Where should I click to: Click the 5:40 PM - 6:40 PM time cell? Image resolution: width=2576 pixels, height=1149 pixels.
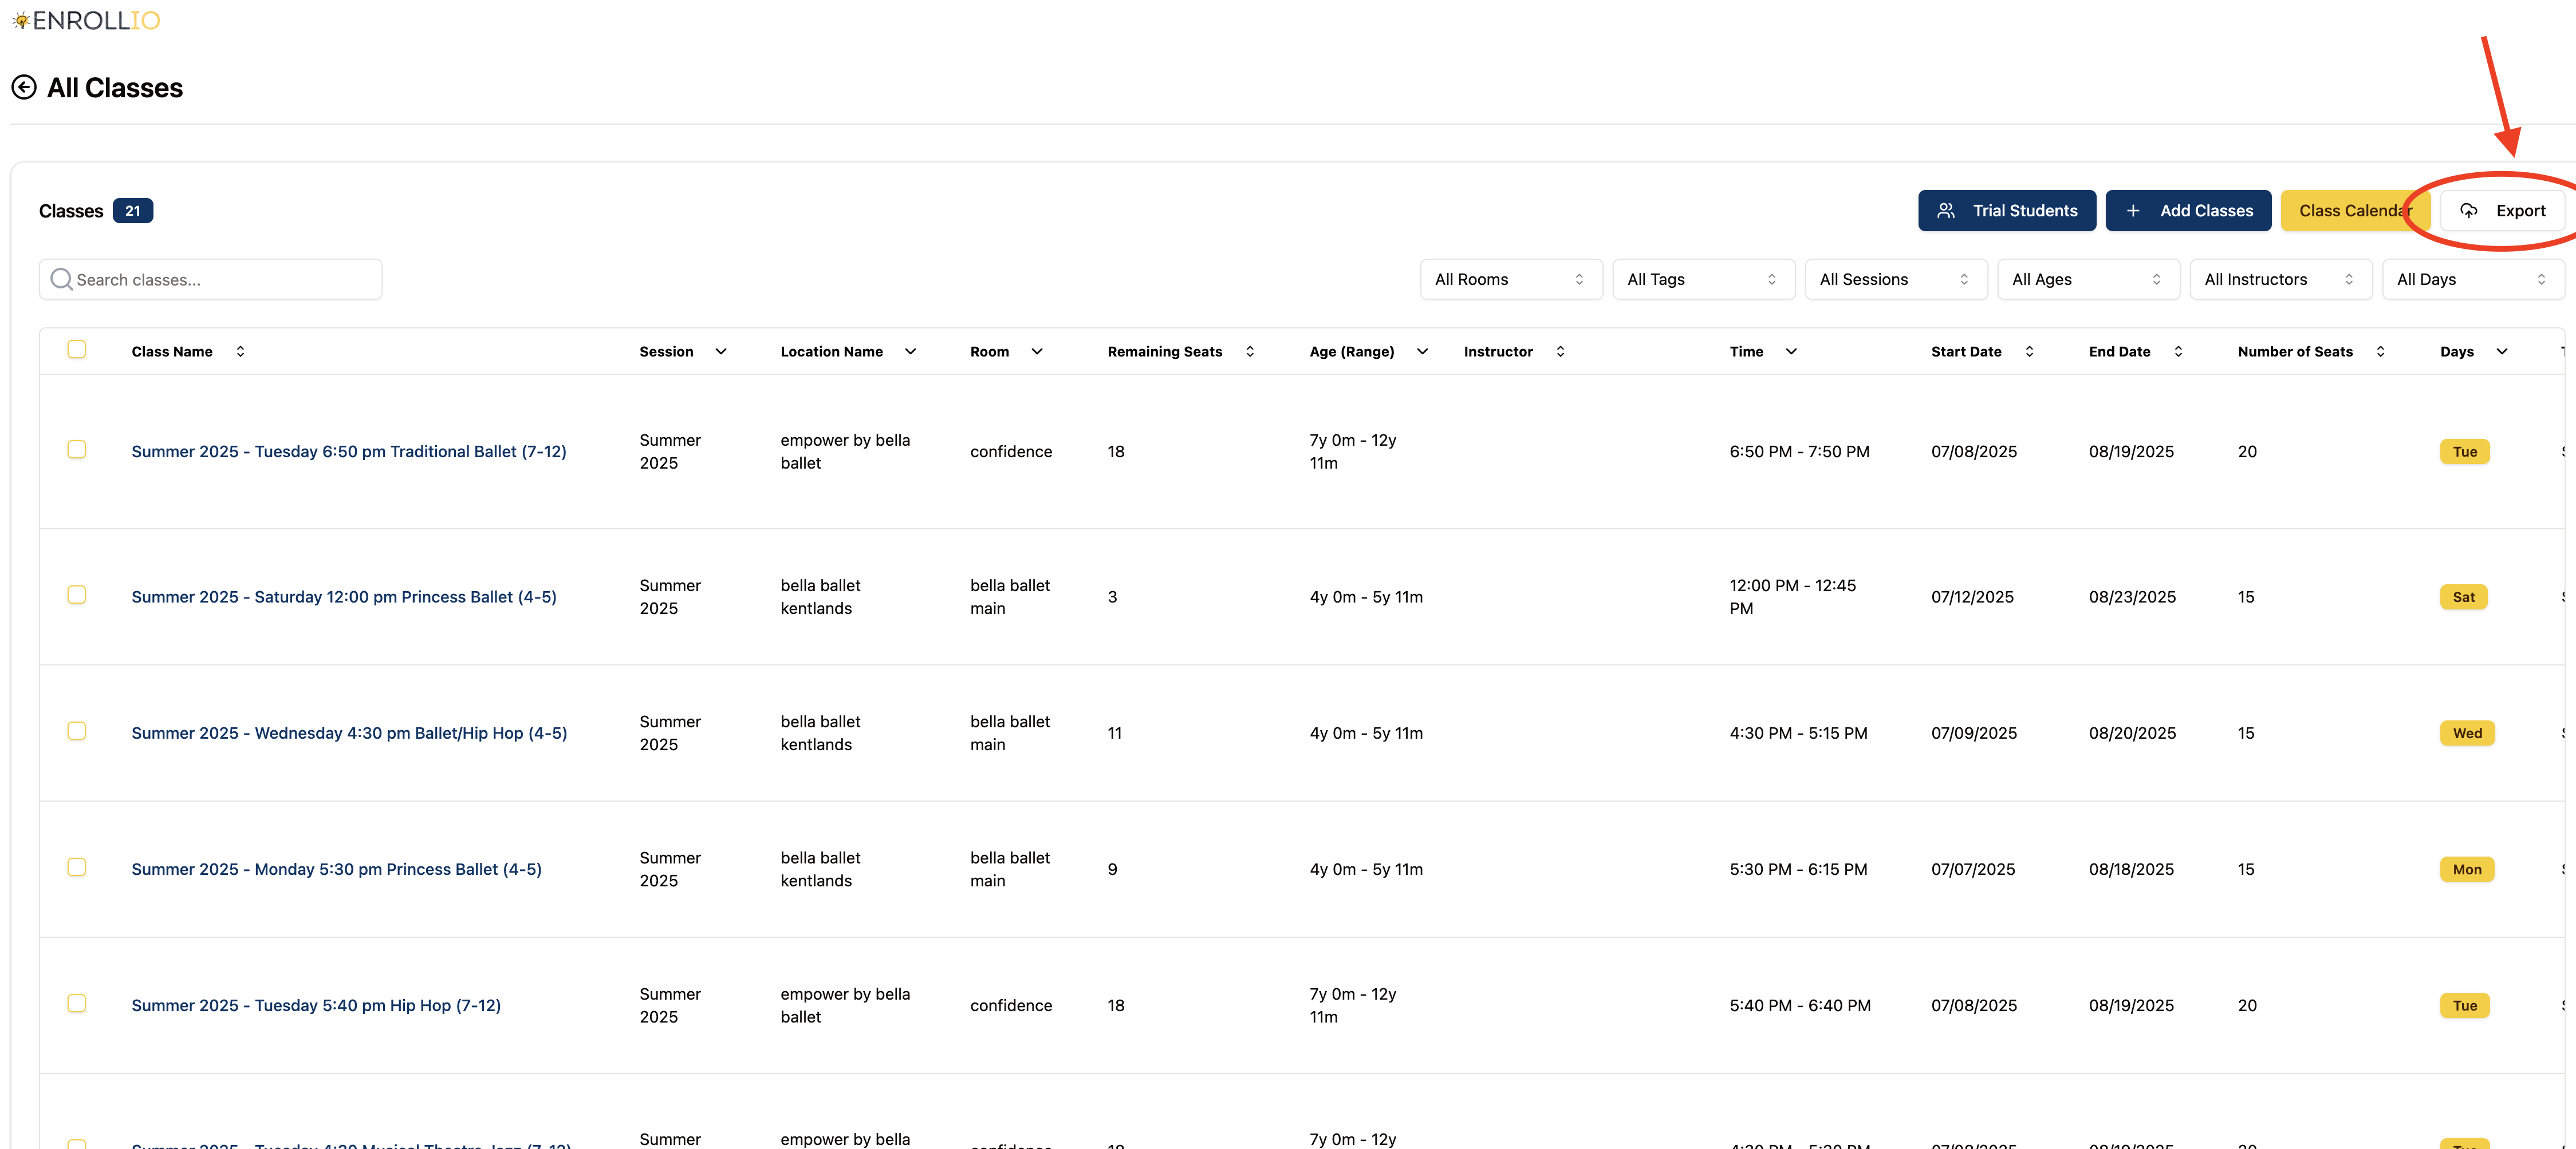pyautogui.click(x=1800, y=1006)
